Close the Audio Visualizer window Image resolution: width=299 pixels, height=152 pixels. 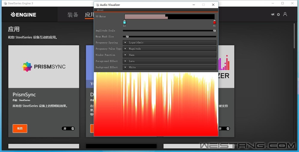[213, 5]
